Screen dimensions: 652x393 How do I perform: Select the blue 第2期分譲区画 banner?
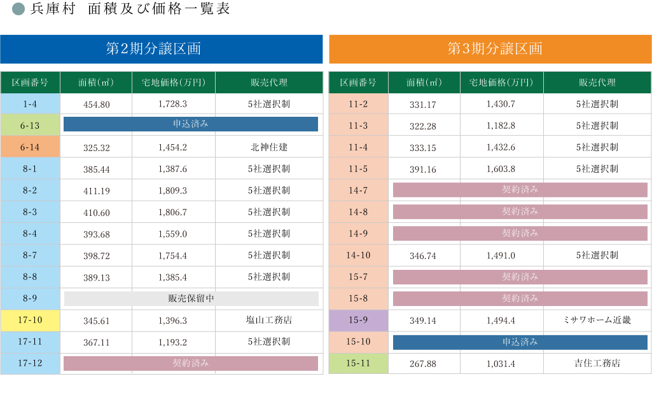tap(161, 49)
